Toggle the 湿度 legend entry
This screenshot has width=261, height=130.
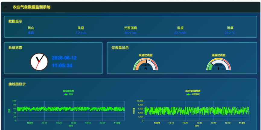68,94
